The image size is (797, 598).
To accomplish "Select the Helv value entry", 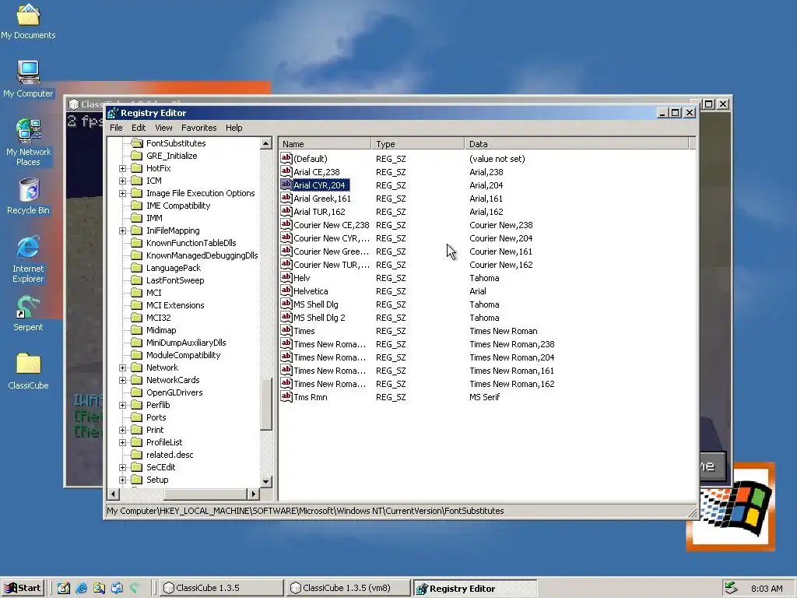I will (301, 278).
